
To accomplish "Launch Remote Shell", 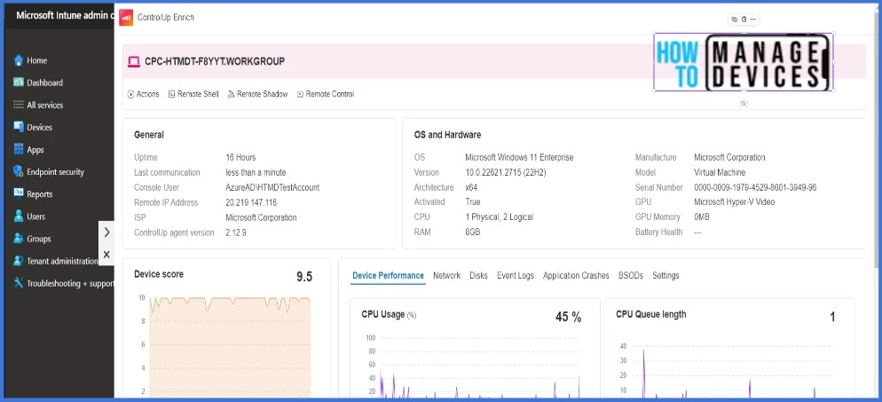I will [x=193, y=94].
